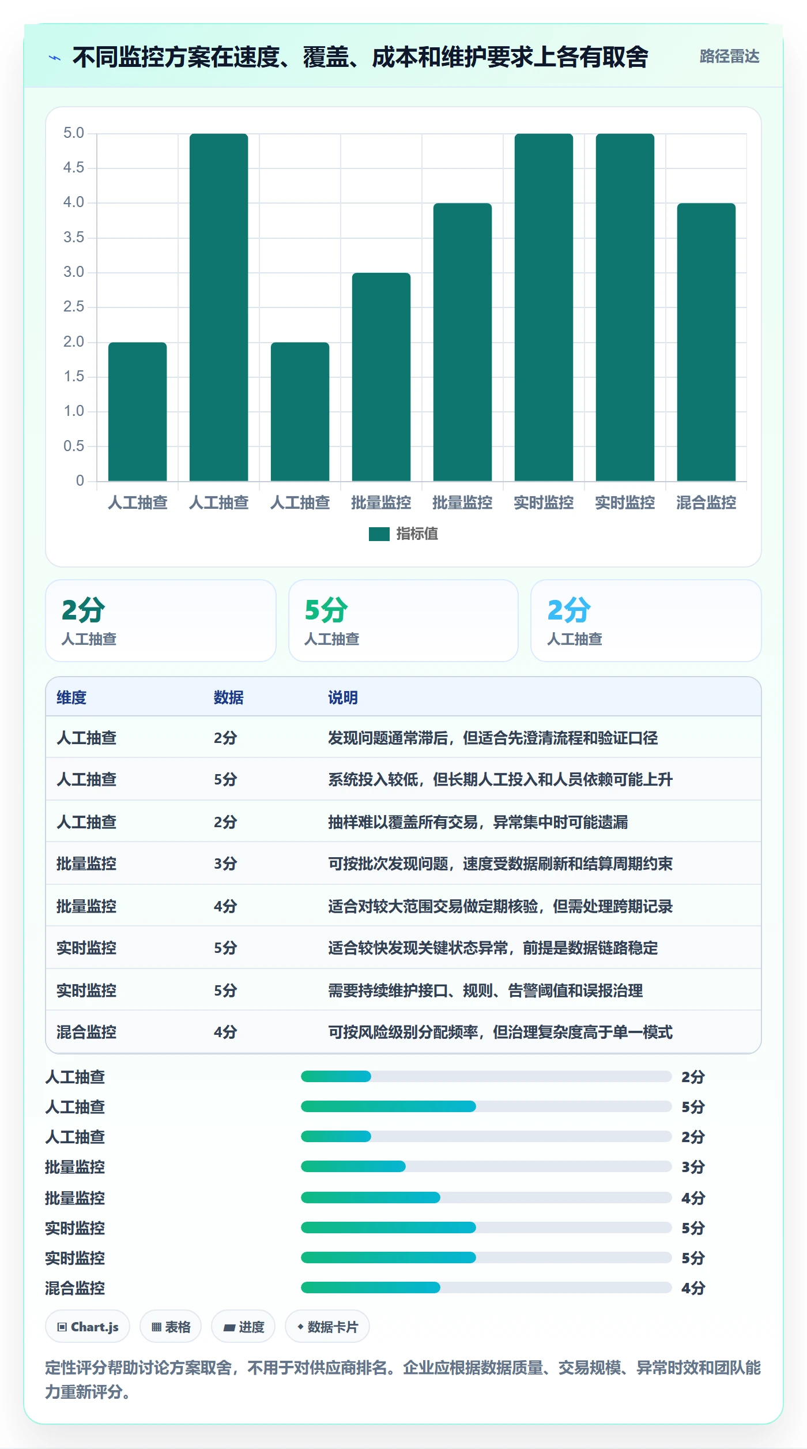Click the 混合监控 chart bar
807x1449 pixels.
coord(706,342)
